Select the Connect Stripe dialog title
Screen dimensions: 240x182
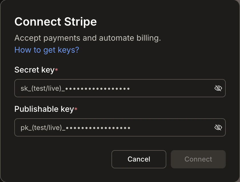point(56,21)
